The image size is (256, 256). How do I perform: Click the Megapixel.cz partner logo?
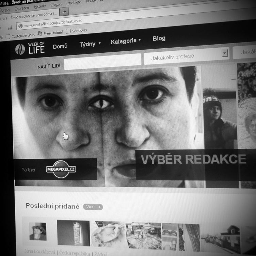(61, 169)
